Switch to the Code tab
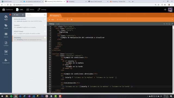174x98 pixels. coord(58,24)
